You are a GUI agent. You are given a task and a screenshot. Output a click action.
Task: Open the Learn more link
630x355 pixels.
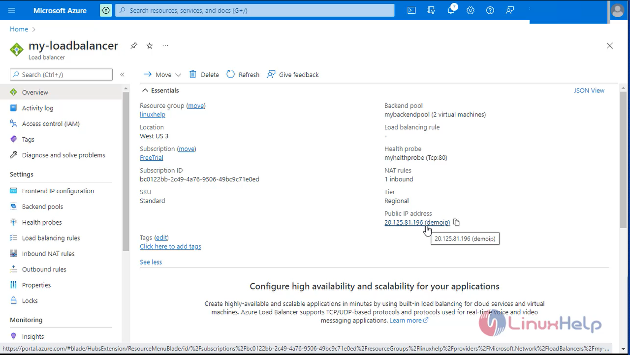409,321
